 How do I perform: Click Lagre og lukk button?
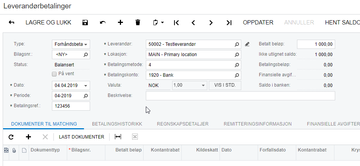48,23
